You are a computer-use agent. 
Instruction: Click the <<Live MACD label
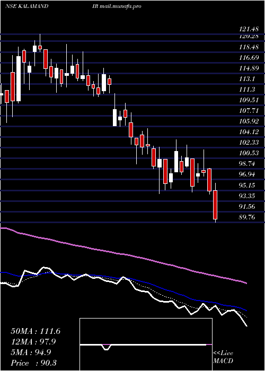(x=223, y=357)
